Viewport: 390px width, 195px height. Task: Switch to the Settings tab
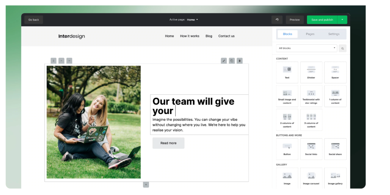[x=334, y=34]
